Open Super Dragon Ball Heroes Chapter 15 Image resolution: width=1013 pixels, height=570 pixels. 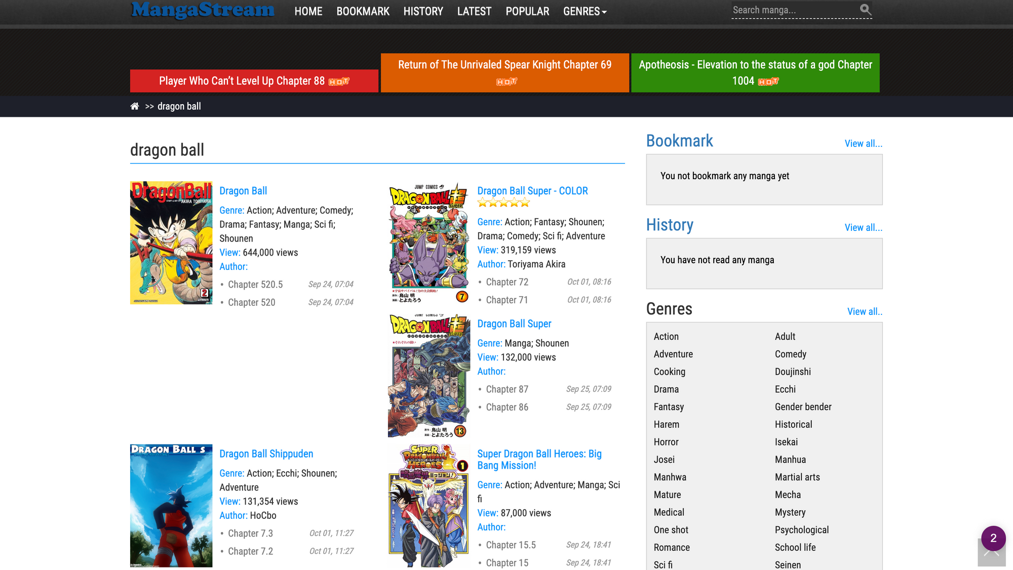[507, 563]
